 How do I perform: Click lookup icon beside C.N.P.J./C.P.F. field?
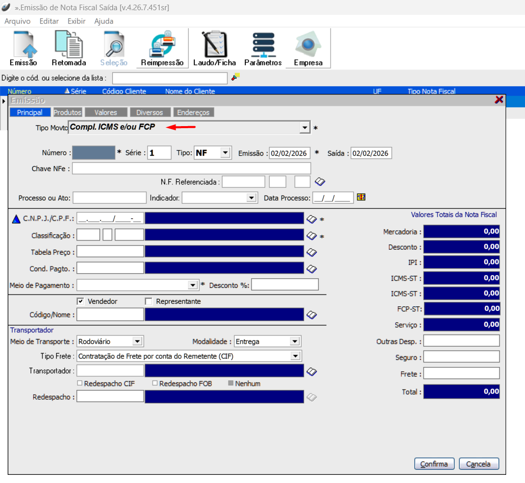311,219
